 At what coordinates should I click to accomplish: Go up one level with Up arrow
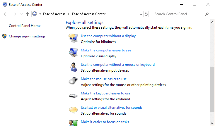point(27,14)
